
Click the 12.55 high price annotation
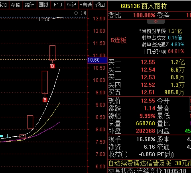click(x=44, y=19)
